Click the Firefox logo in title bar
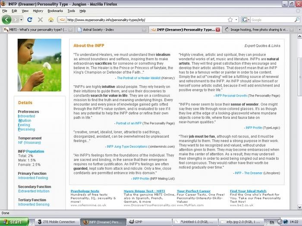302x226 pixels. pos(3,3)
